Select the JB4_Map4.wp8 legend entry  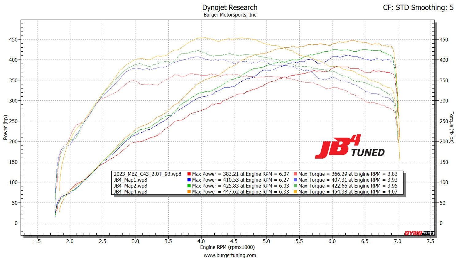pyautogui.click(x=130, y=192)
